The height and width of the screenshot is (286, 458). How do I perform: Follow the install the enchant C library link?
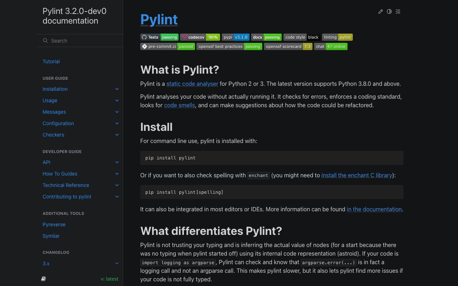(357, 175)
